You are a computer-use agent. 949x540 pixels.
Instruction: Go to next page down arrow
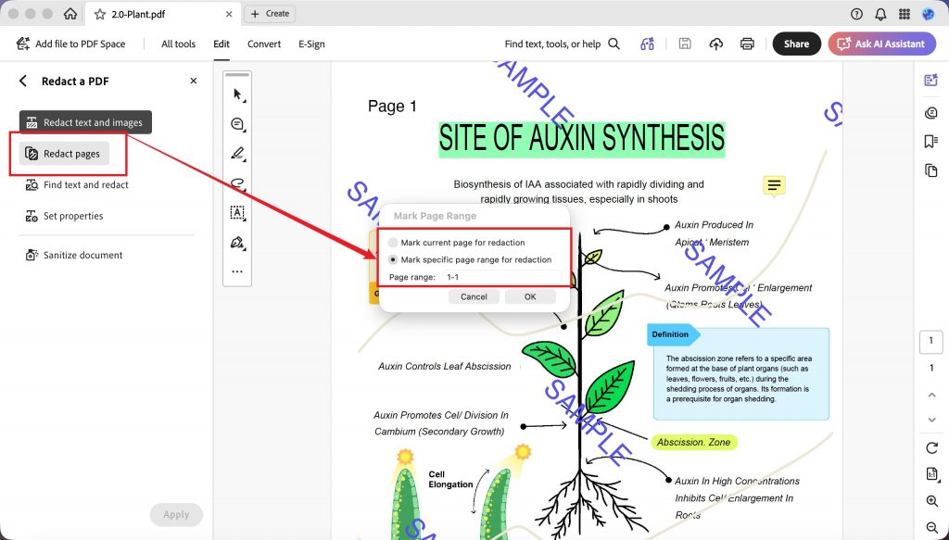(x=931, y=420)
